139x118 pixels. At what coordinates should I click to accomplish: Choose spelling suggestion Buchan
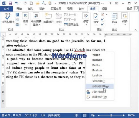pyautogui.click(x=100, y=60)
